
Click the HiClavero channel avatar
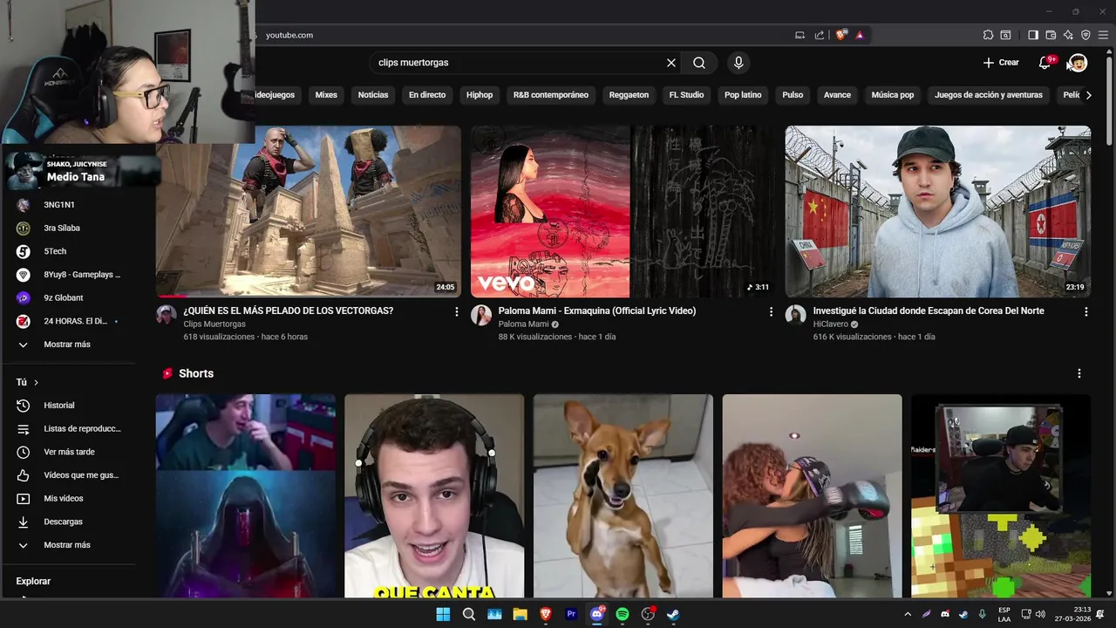point(795,315)
